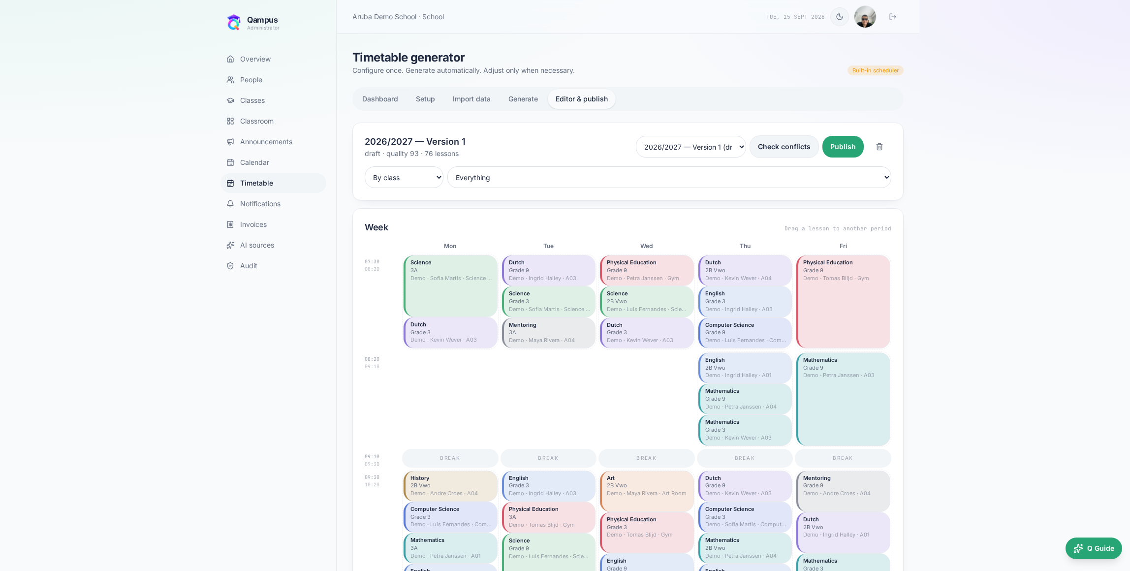Open the version selector dropdown
Screen dimensions: 1130x571
tap(691, 147)
